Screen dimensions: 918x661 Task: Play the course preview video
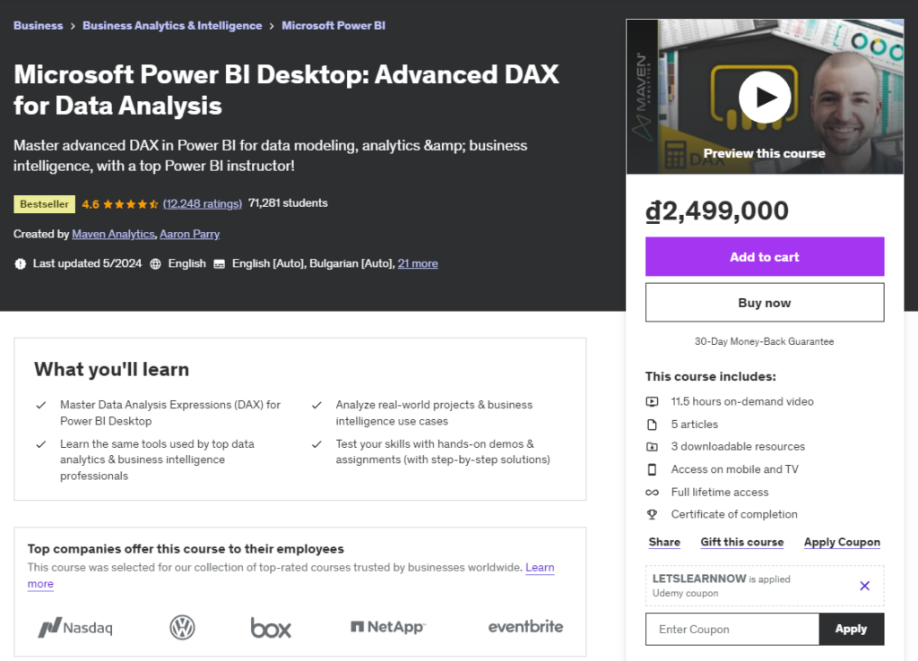[x=764, y=97]
